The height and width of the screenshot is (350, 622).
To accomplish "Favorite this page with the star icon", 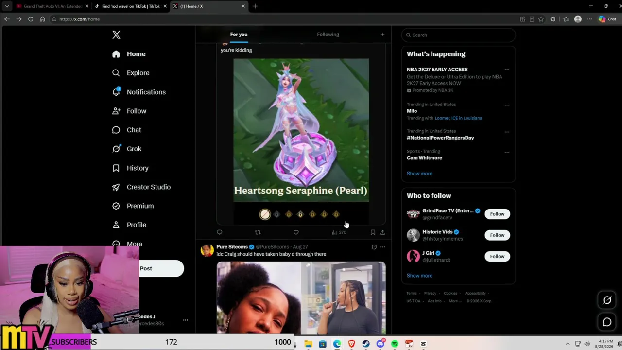I will [x=541, y=19].
